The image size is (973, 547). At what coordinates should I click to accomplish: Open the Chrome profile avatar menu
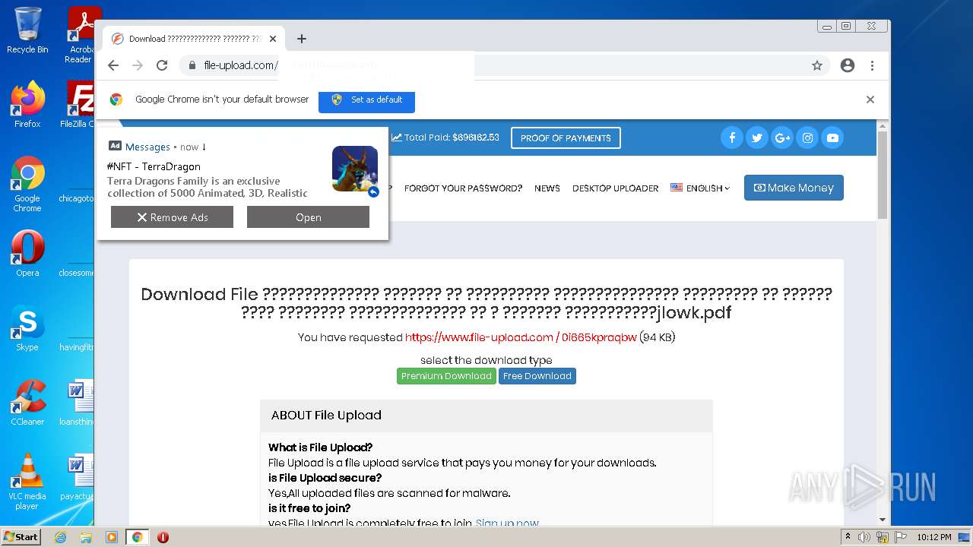click(x=848, y=65)
